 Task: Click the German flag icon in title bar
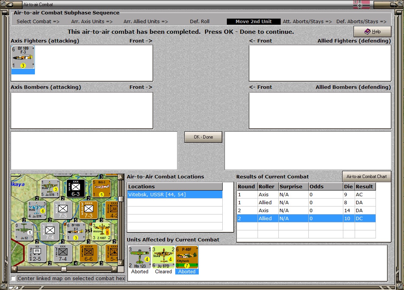tap(361, 5)
